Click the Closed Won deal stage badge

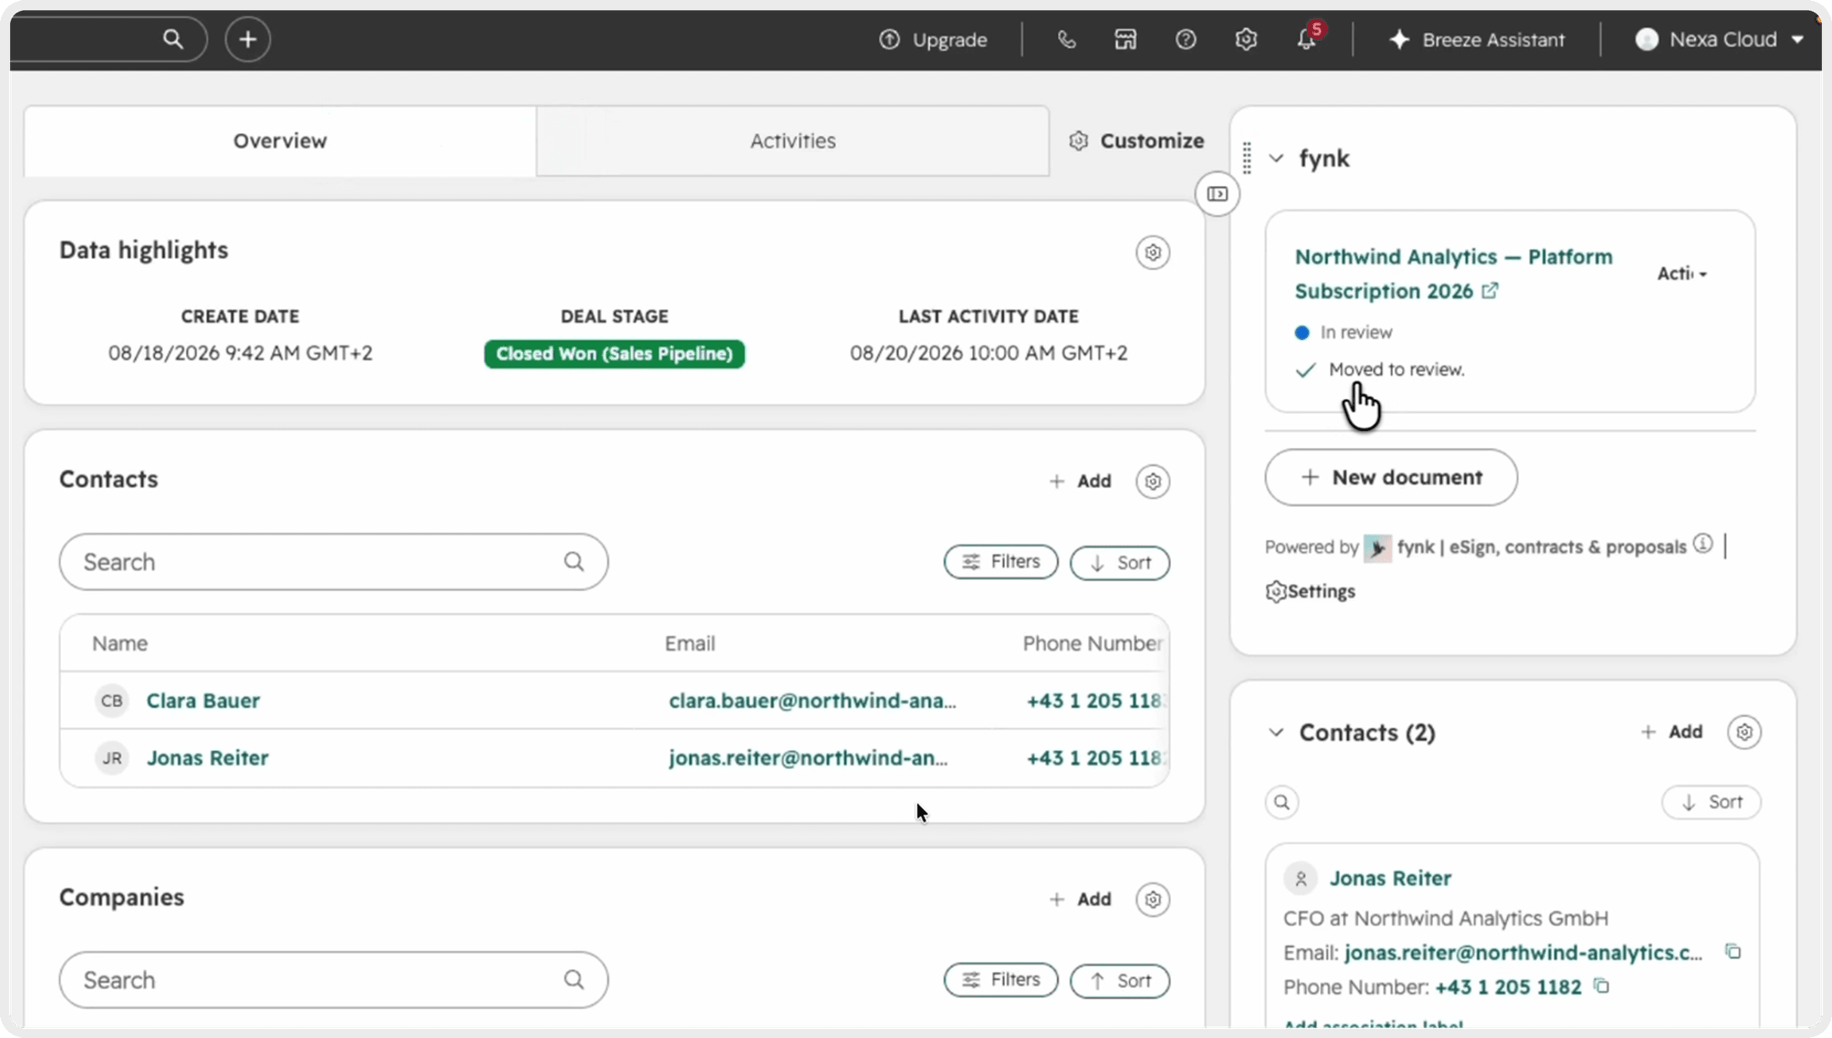(x=615, y=354)
